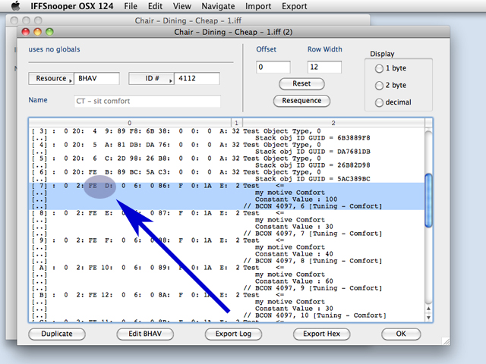Screen dimensions: 486x364
Task: Select the decimal display option
Action: tap(379, 102)
